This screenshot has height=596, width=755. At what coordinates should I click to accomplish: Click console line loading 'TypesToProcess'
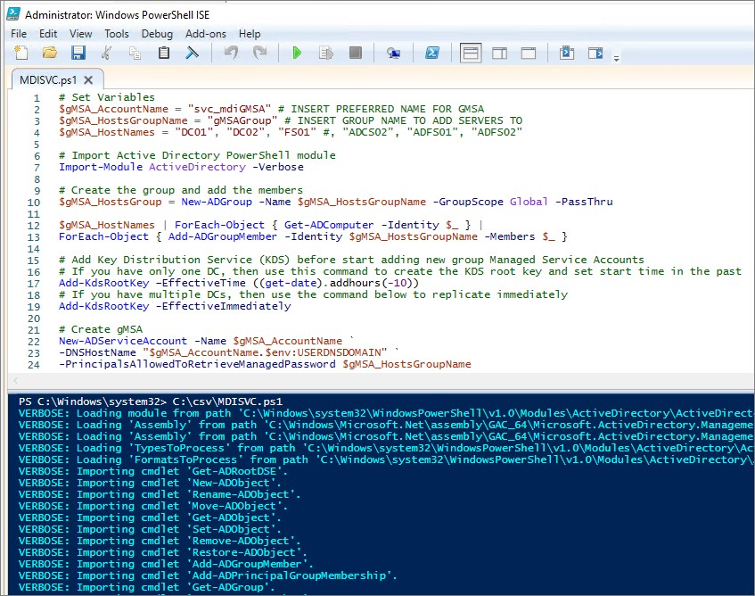[x=386, y=448]
